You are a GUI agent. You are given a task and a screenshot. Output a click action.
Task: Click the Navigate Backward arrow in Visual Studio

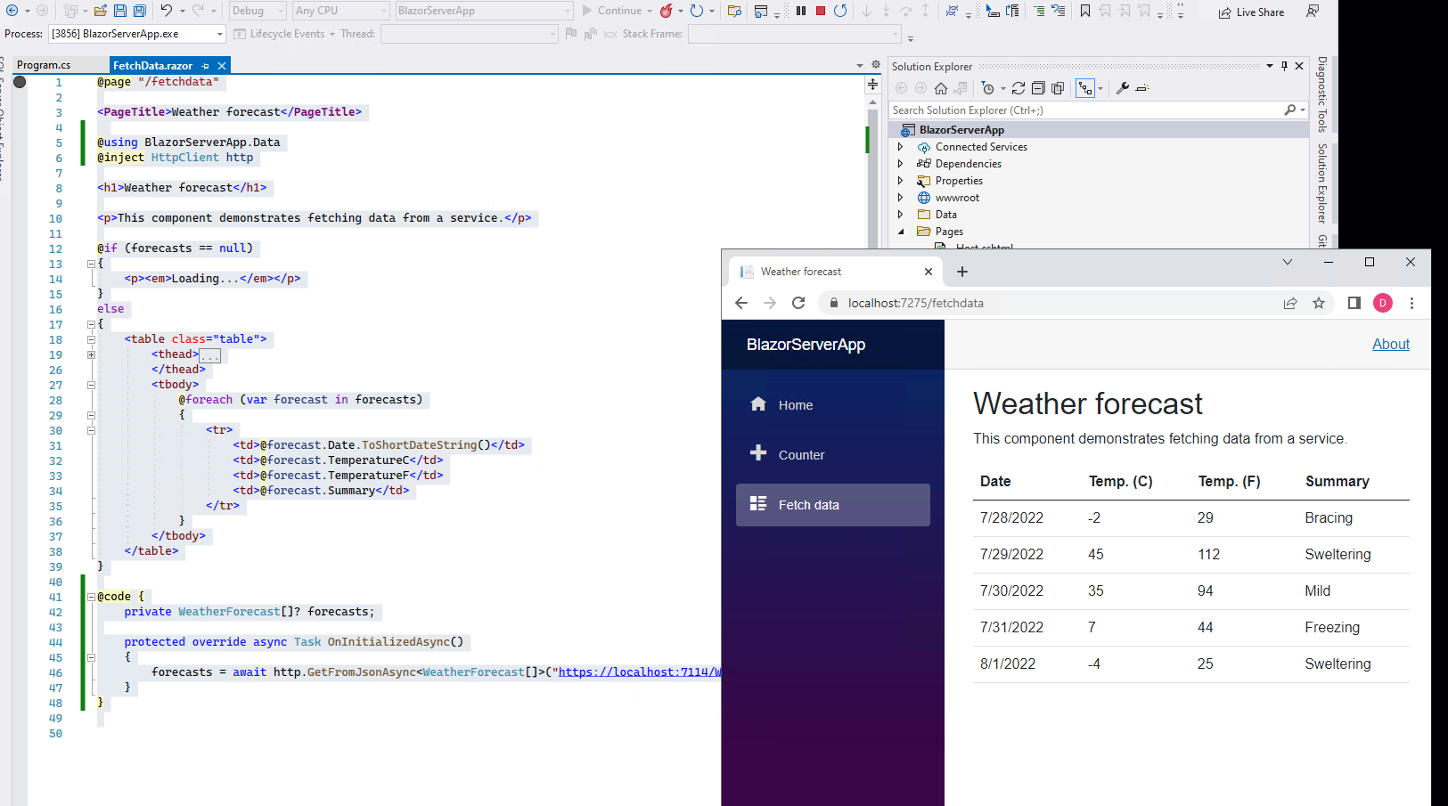pos(12,11)
